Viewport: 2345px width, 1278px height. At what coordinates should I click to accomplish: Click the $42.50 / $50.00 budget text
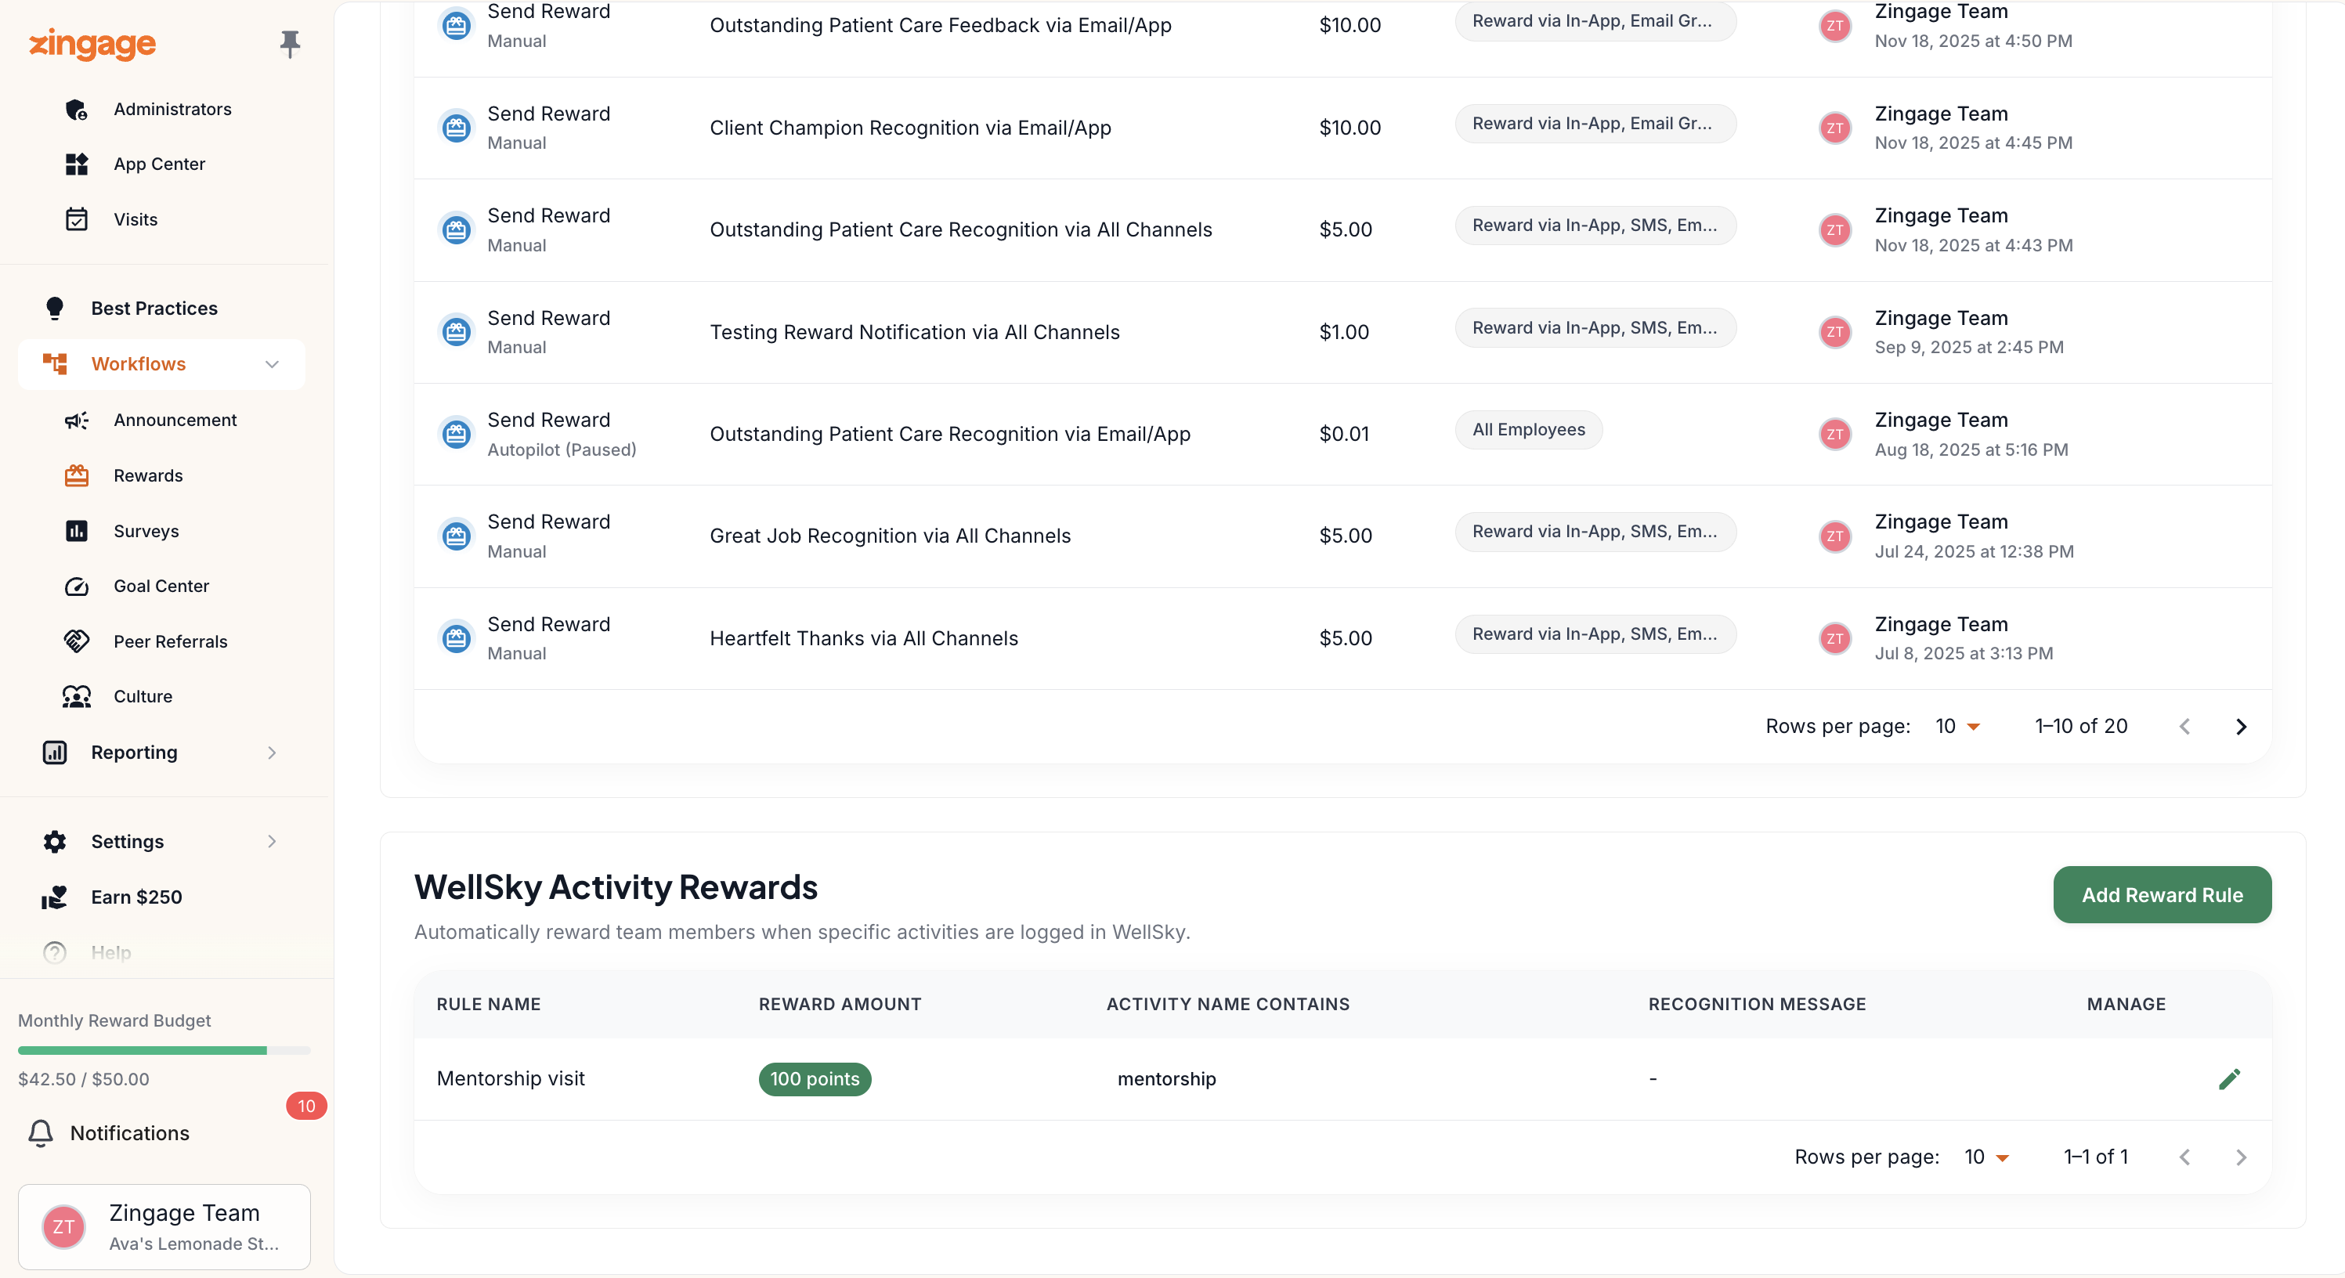84,1080
